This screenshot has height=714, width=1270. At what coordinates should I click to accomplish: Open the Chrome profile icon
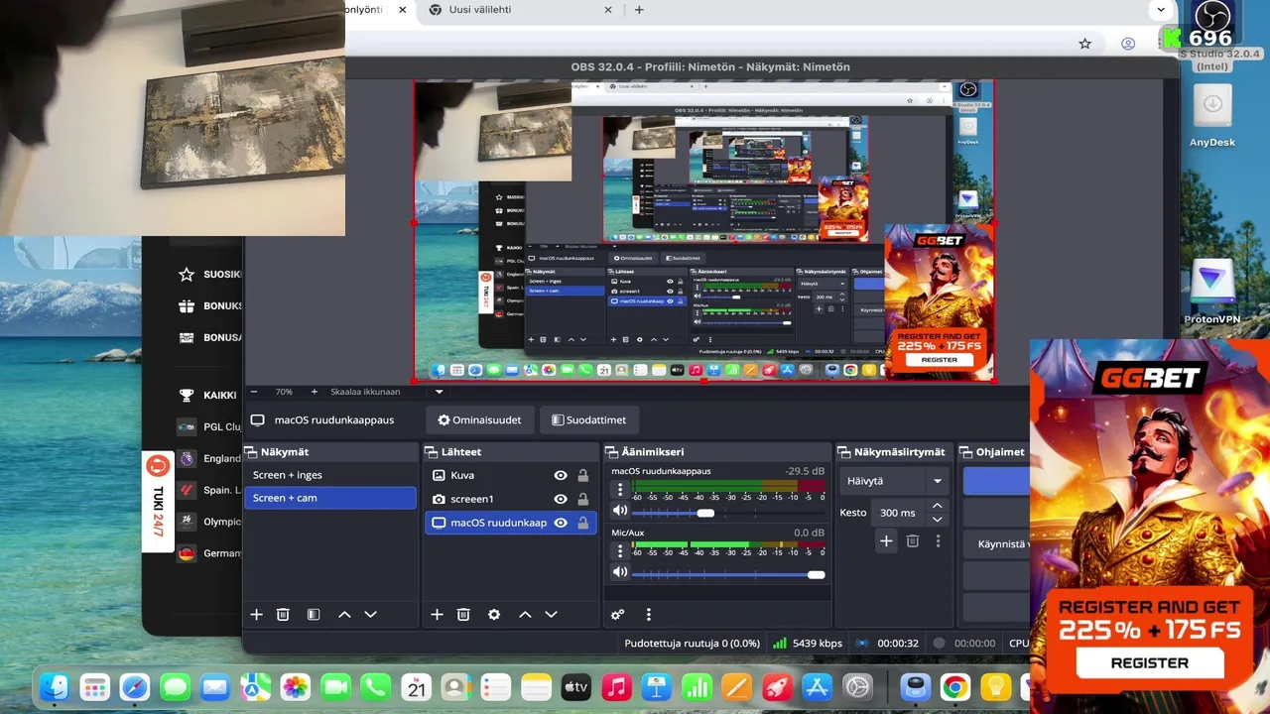1128,44
